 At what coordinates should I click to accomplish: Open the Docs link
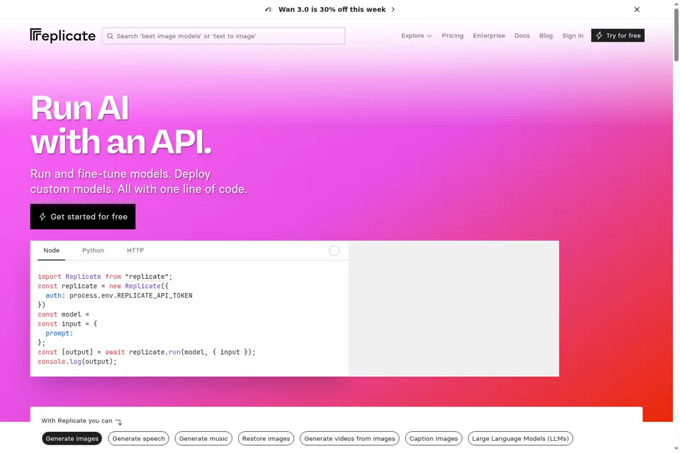pos(522,35)
